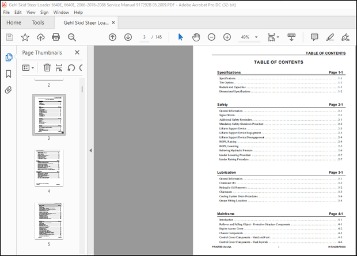Select page 4 thumbnail
The height and width of the screenshot is (256, 357).
point(49,168)
